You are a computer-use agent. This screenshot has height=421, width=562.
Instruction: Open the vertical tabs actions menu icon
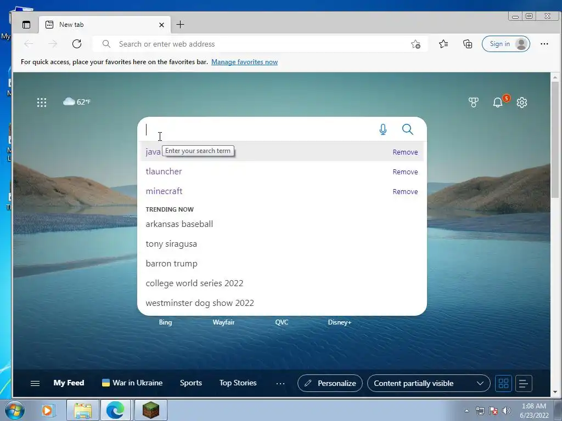click(26, 25)
